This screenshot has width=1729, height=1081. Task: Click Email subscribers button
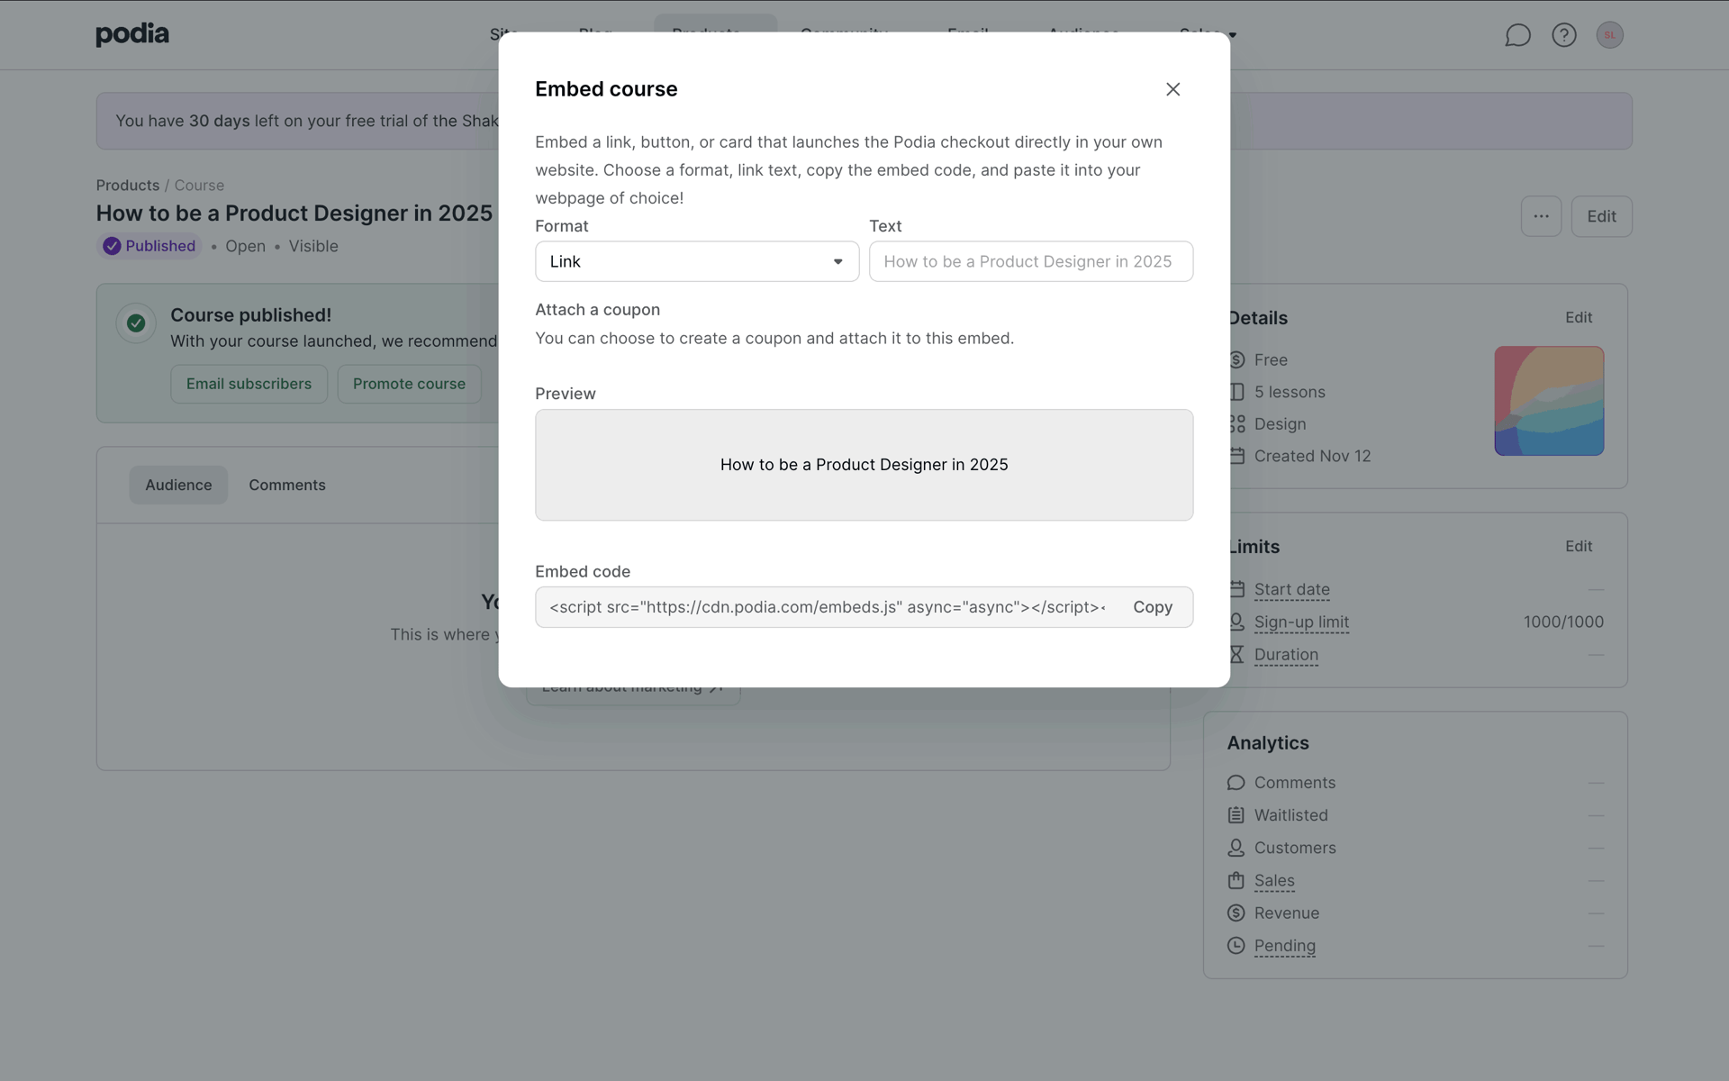click(249, 384)
